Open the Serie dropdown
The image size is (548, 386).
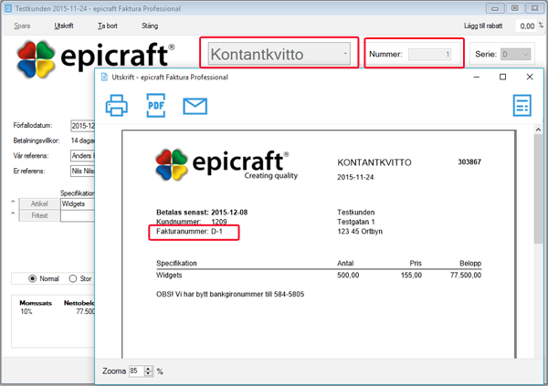click(516, 54)
